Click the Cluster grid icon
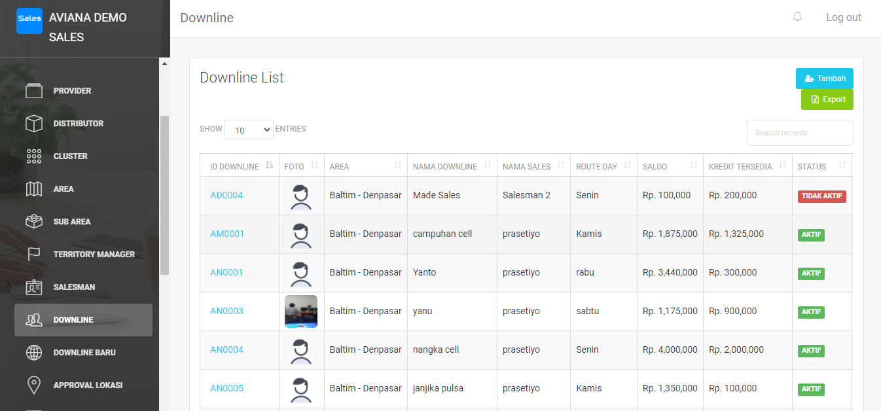Screen dimensions: 881x411 pos(34,156)
